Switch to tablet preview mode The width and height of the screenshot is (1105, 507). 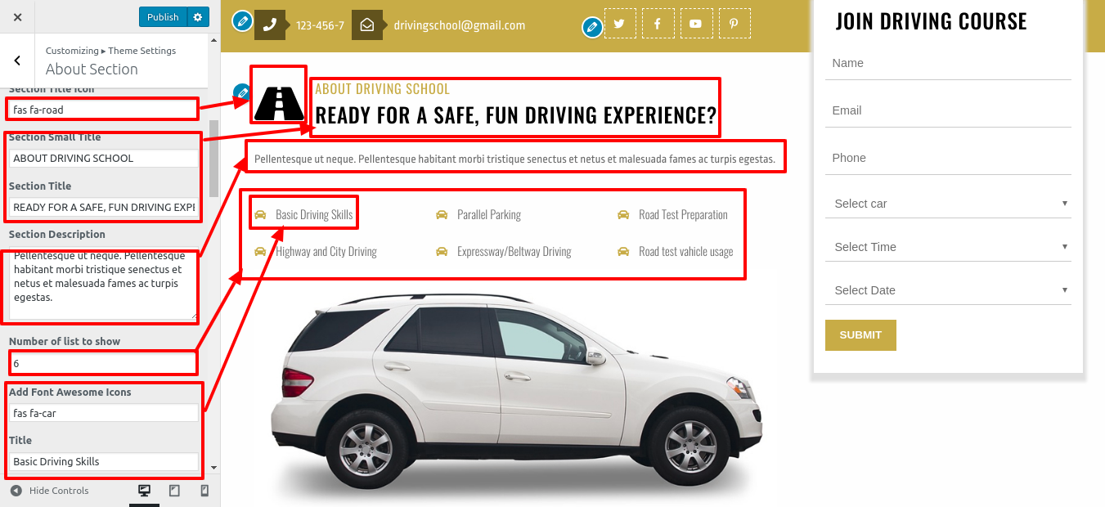(x=174, y=491)
